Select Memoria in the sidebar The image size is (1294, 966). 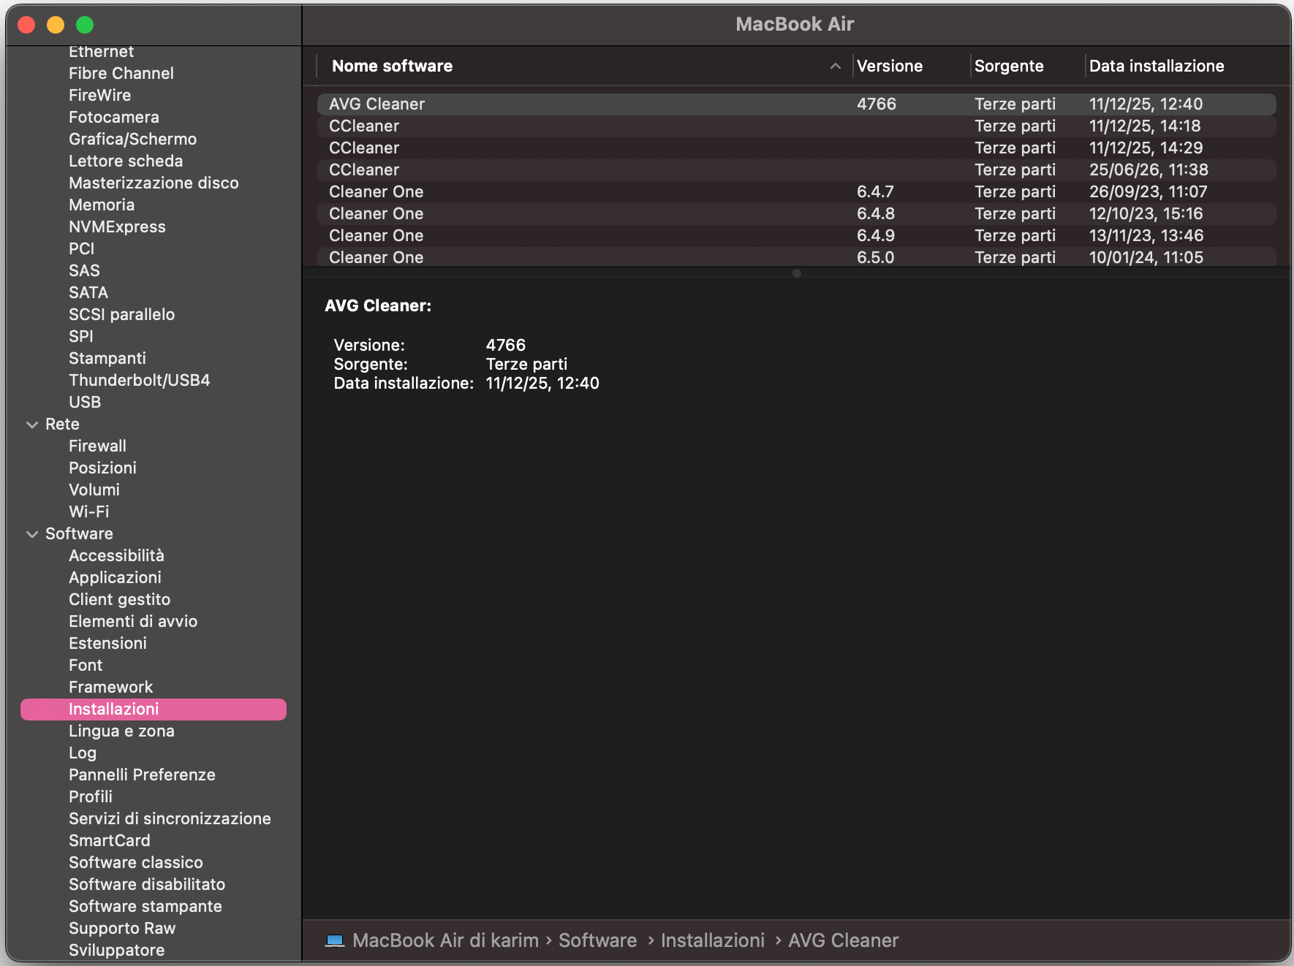(x=102, y=205)
